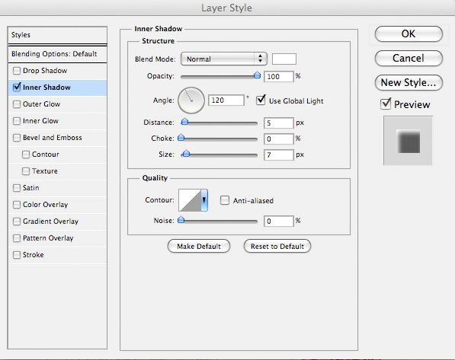
Task: Click the New Style button
Action: click(409, 83)
